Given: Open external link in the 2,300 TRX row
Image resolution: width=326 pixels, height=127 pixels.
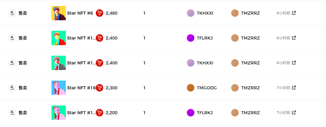Looking at the screenshot, I should click(x=294, y=87).
